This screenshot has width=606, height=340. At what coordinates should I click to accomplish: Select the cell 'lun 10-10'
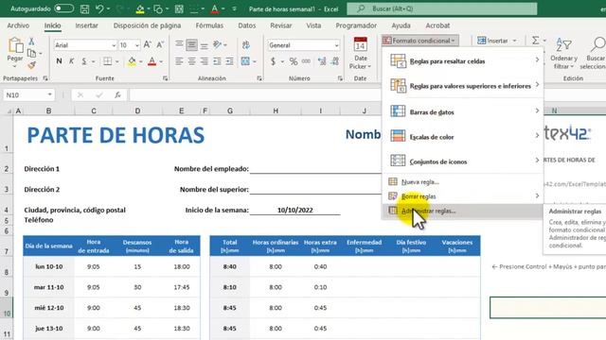(48, 266)
